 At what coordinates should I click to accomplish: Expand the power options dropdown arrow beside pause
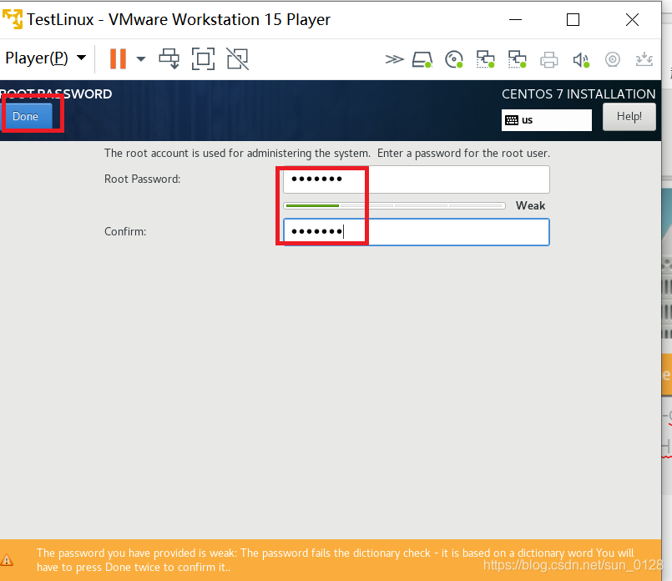140,59
